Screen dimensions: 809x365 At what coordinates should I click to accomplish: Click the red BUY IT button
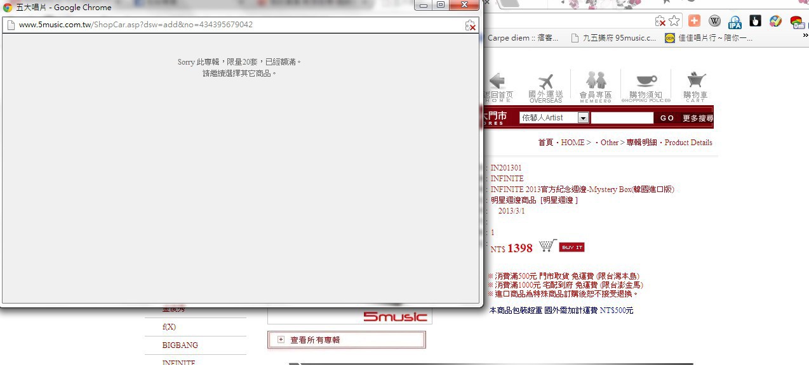(x=572, y=247)
